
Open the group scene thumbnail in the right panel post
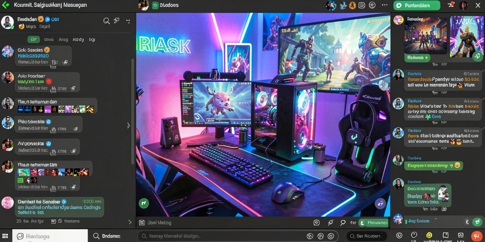click(x=425, y=35)
